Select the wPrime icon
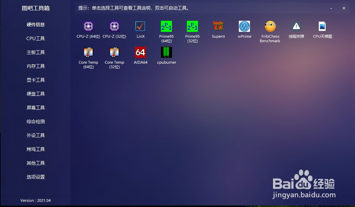Viewport: 355px width, 207px height. (244, 26)
